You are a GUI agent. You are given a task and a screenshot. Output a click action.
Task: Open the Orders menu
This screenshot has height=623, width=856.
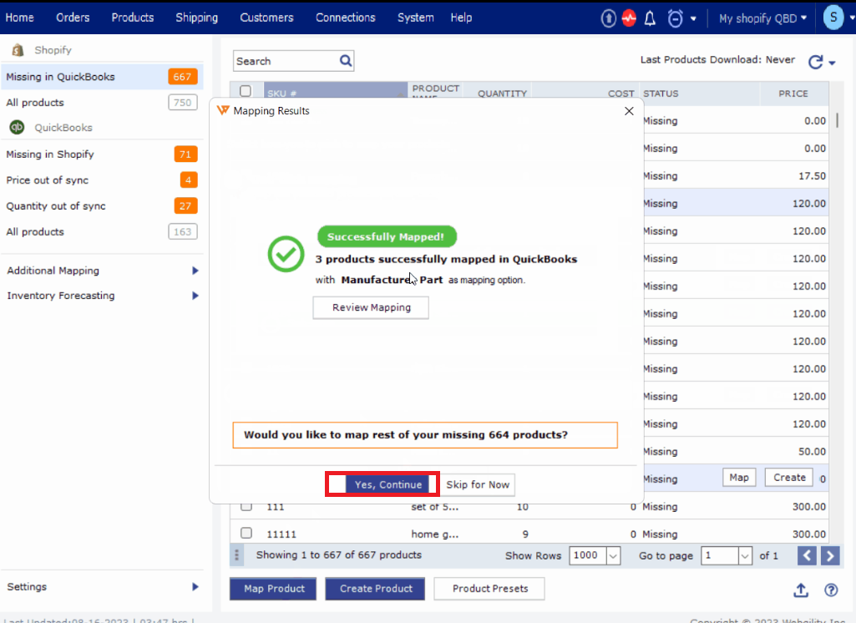(x=73, y=18)
